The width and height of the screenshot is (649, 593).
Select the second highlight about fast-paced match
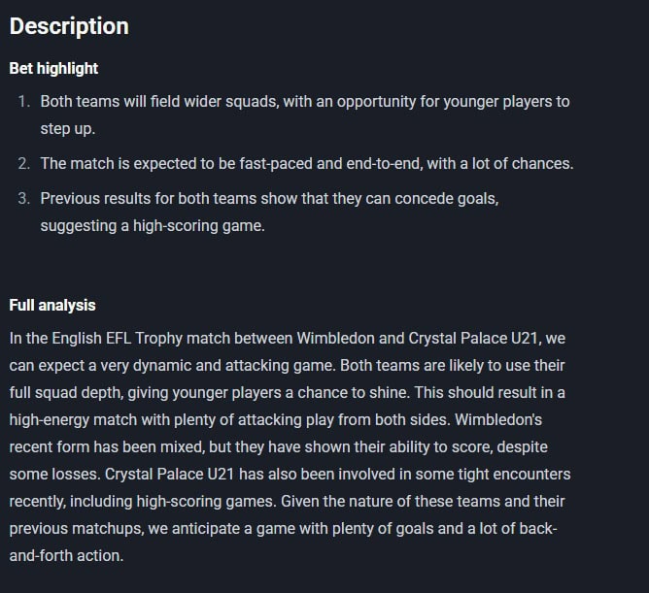tap(306, 163)
